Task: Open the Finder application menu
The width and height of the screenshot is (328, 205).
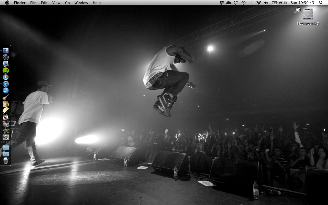Action: point(20,3)
